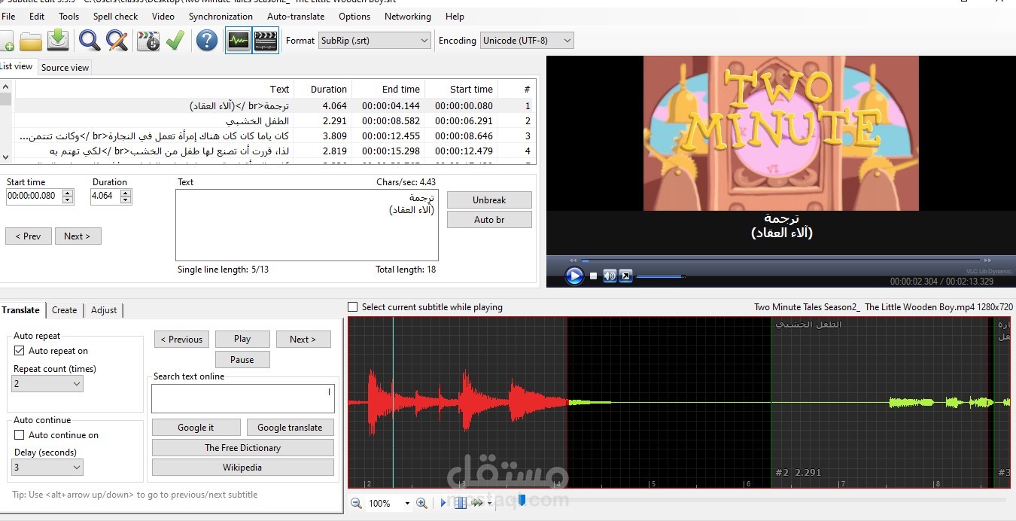1016x521 pixels.
Task: Switch to the Create tab
Action: pos(64,310)
